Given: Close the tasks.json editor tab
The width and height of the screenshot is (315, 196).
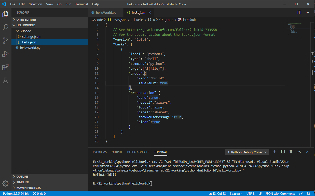Looking at the screenshot, I should [x=150, y=13].
